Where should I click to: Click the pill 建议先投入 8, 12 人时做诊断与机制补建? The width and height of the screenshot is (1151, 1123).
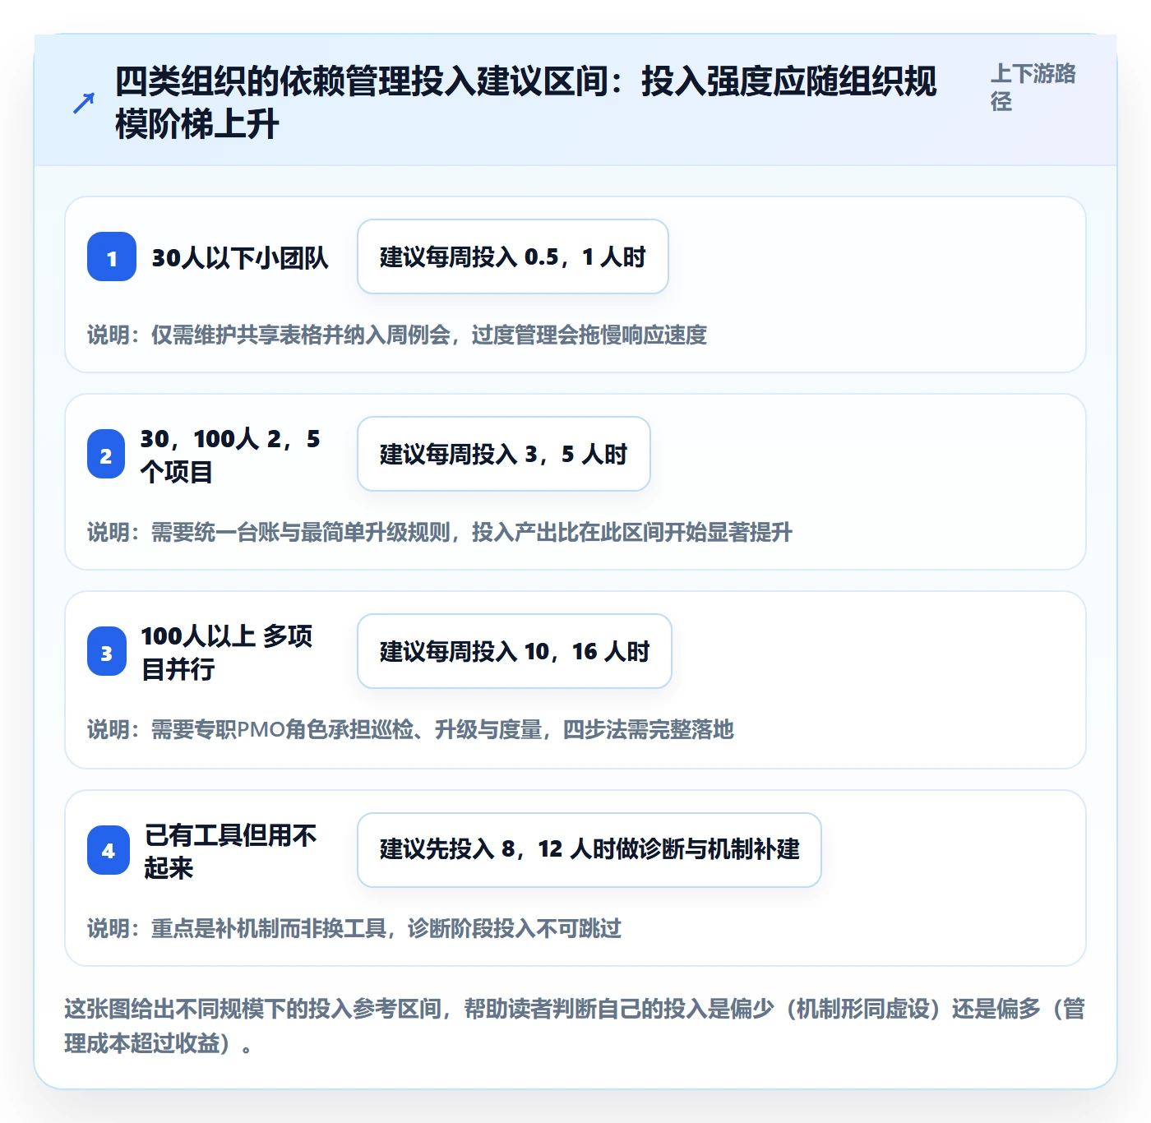pos(589,850)
